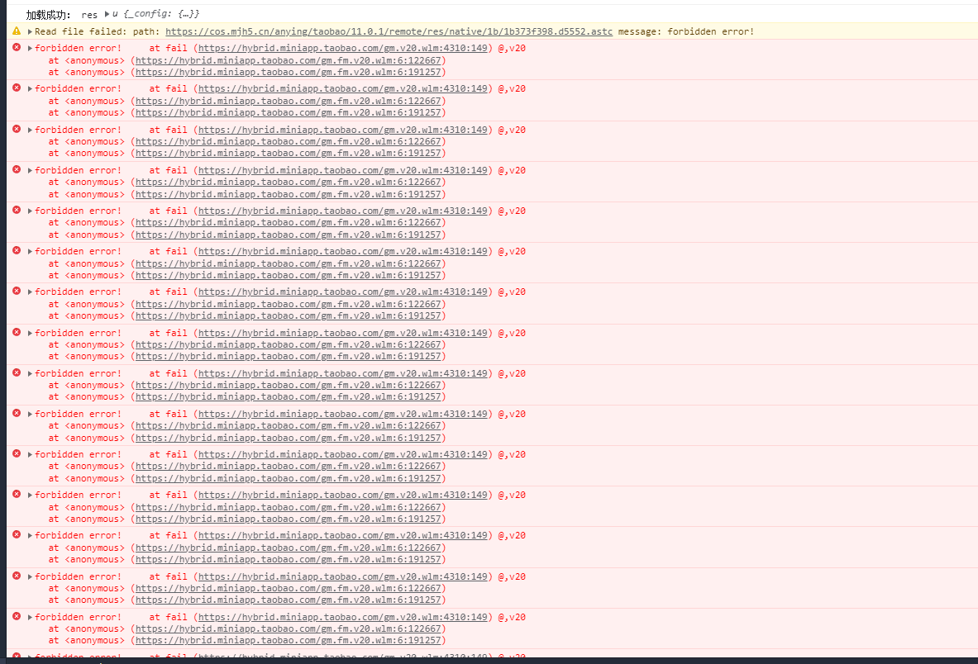Expand the u {_config: {…}} object
The image size is (978, 664).
pos(107,14)
